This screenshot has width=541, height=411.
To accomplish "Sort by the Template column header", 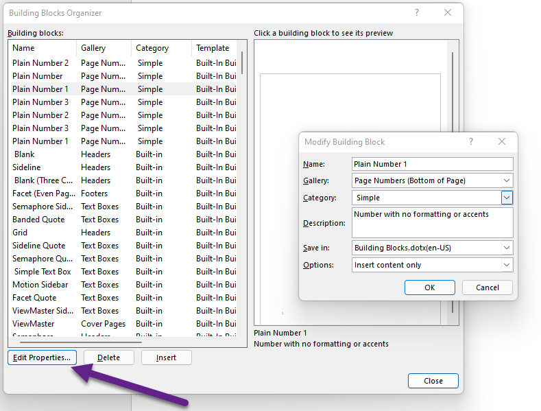I will [215, 48].
